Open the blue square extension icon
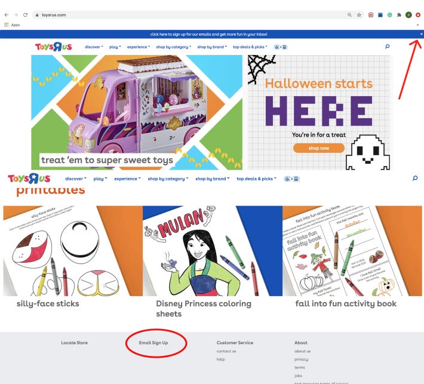The width and height of the screenshot is (424, 384). (x=380, y=15)
